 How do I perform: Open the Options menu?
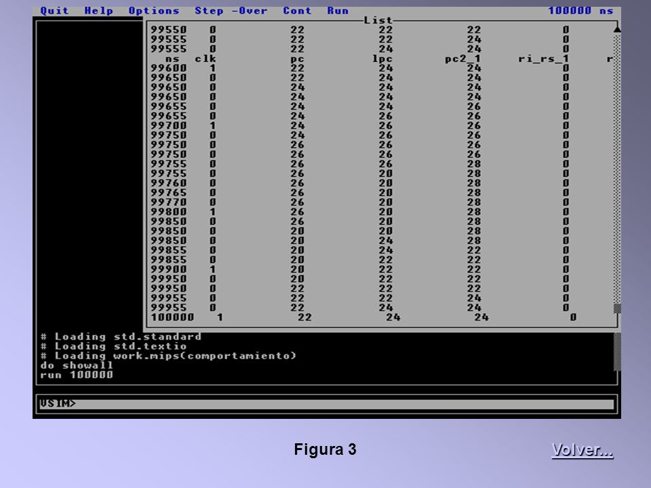tap(154, 11)
